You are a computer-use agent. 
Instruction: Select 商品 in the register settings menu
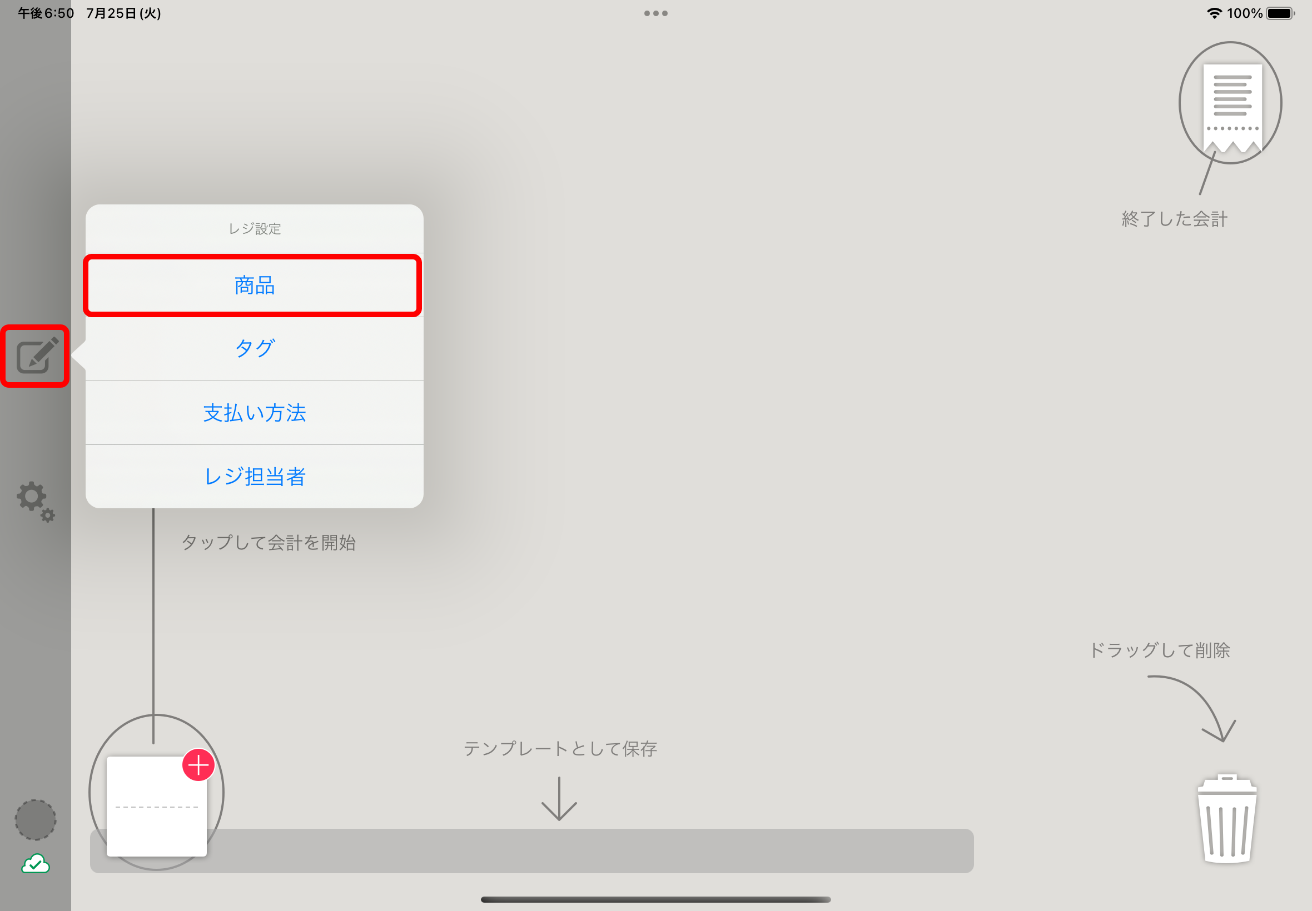(254, 285)
